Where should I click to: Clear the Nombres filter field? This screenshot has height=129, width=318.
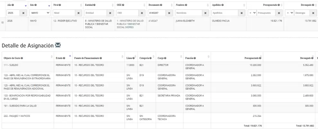[x=206, y=13]
